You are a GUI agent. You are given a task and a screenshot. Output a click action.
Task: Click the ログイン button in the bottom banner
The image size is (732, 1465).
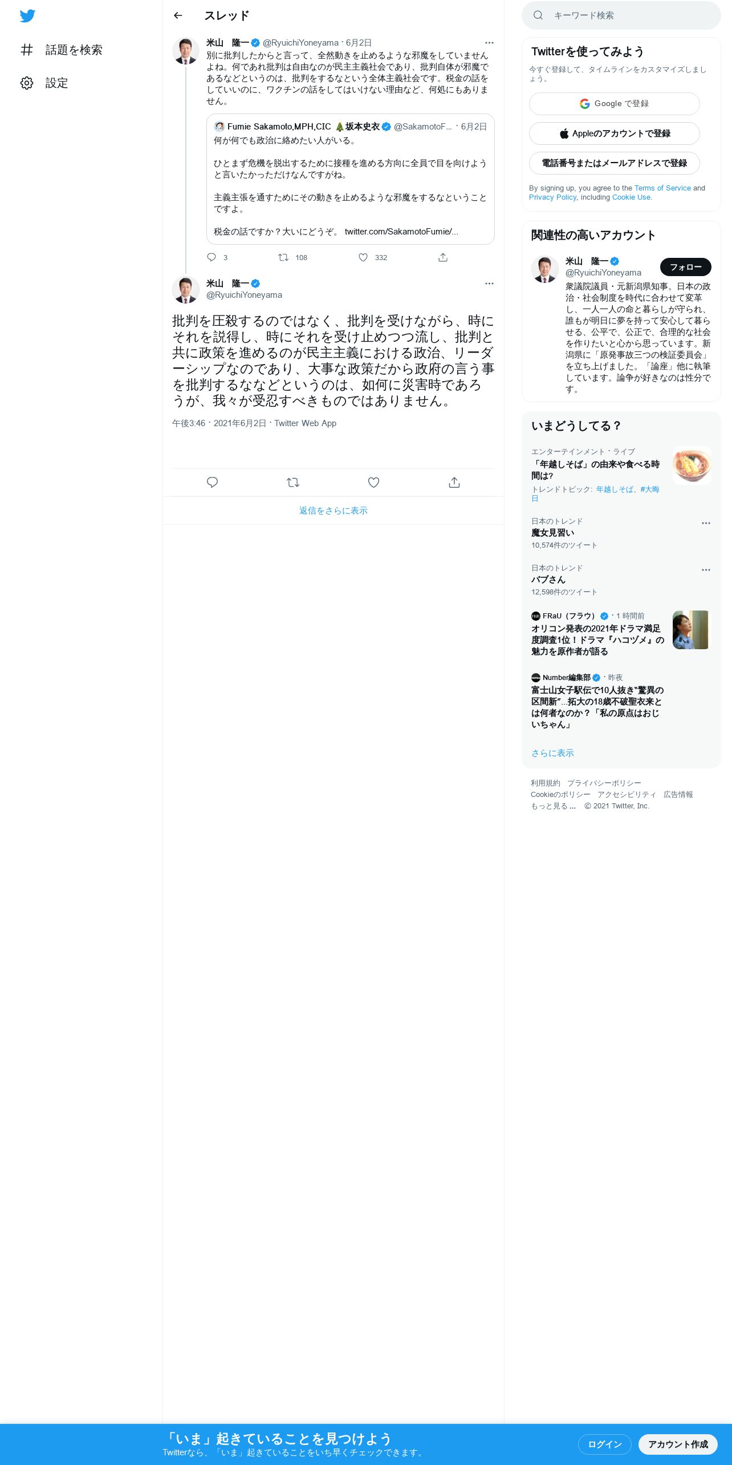coord(604,1444)
